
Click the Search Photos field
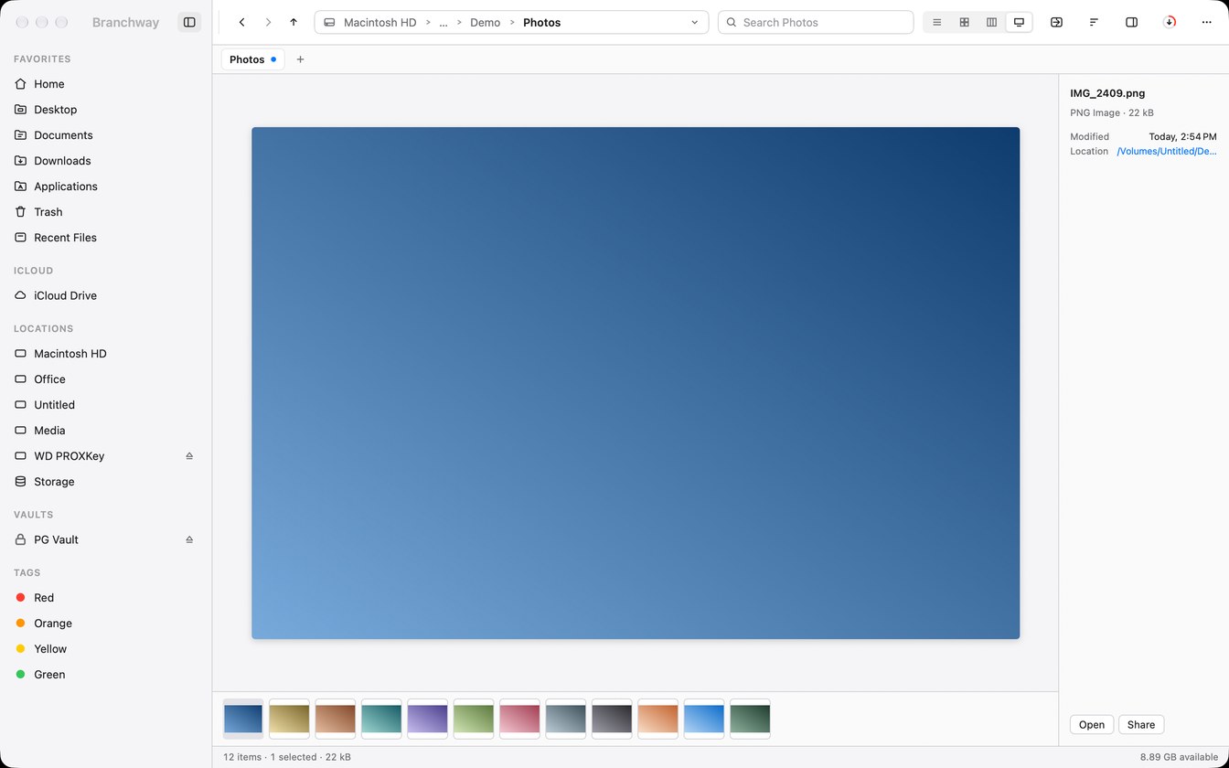click(x=816, y=22)
